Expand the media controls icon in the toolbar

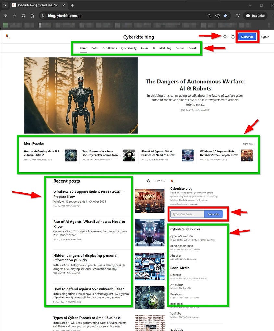[x=238, y=15]
